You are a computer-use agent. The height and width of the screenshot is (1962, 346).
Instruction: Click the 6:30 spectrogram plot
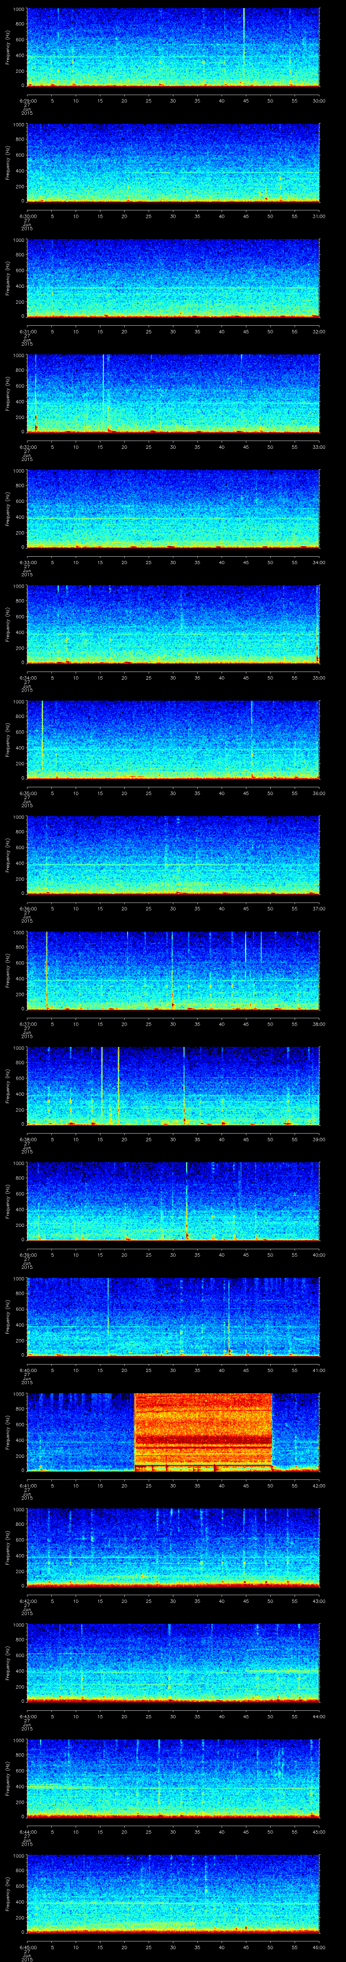[x=173, y=163]
